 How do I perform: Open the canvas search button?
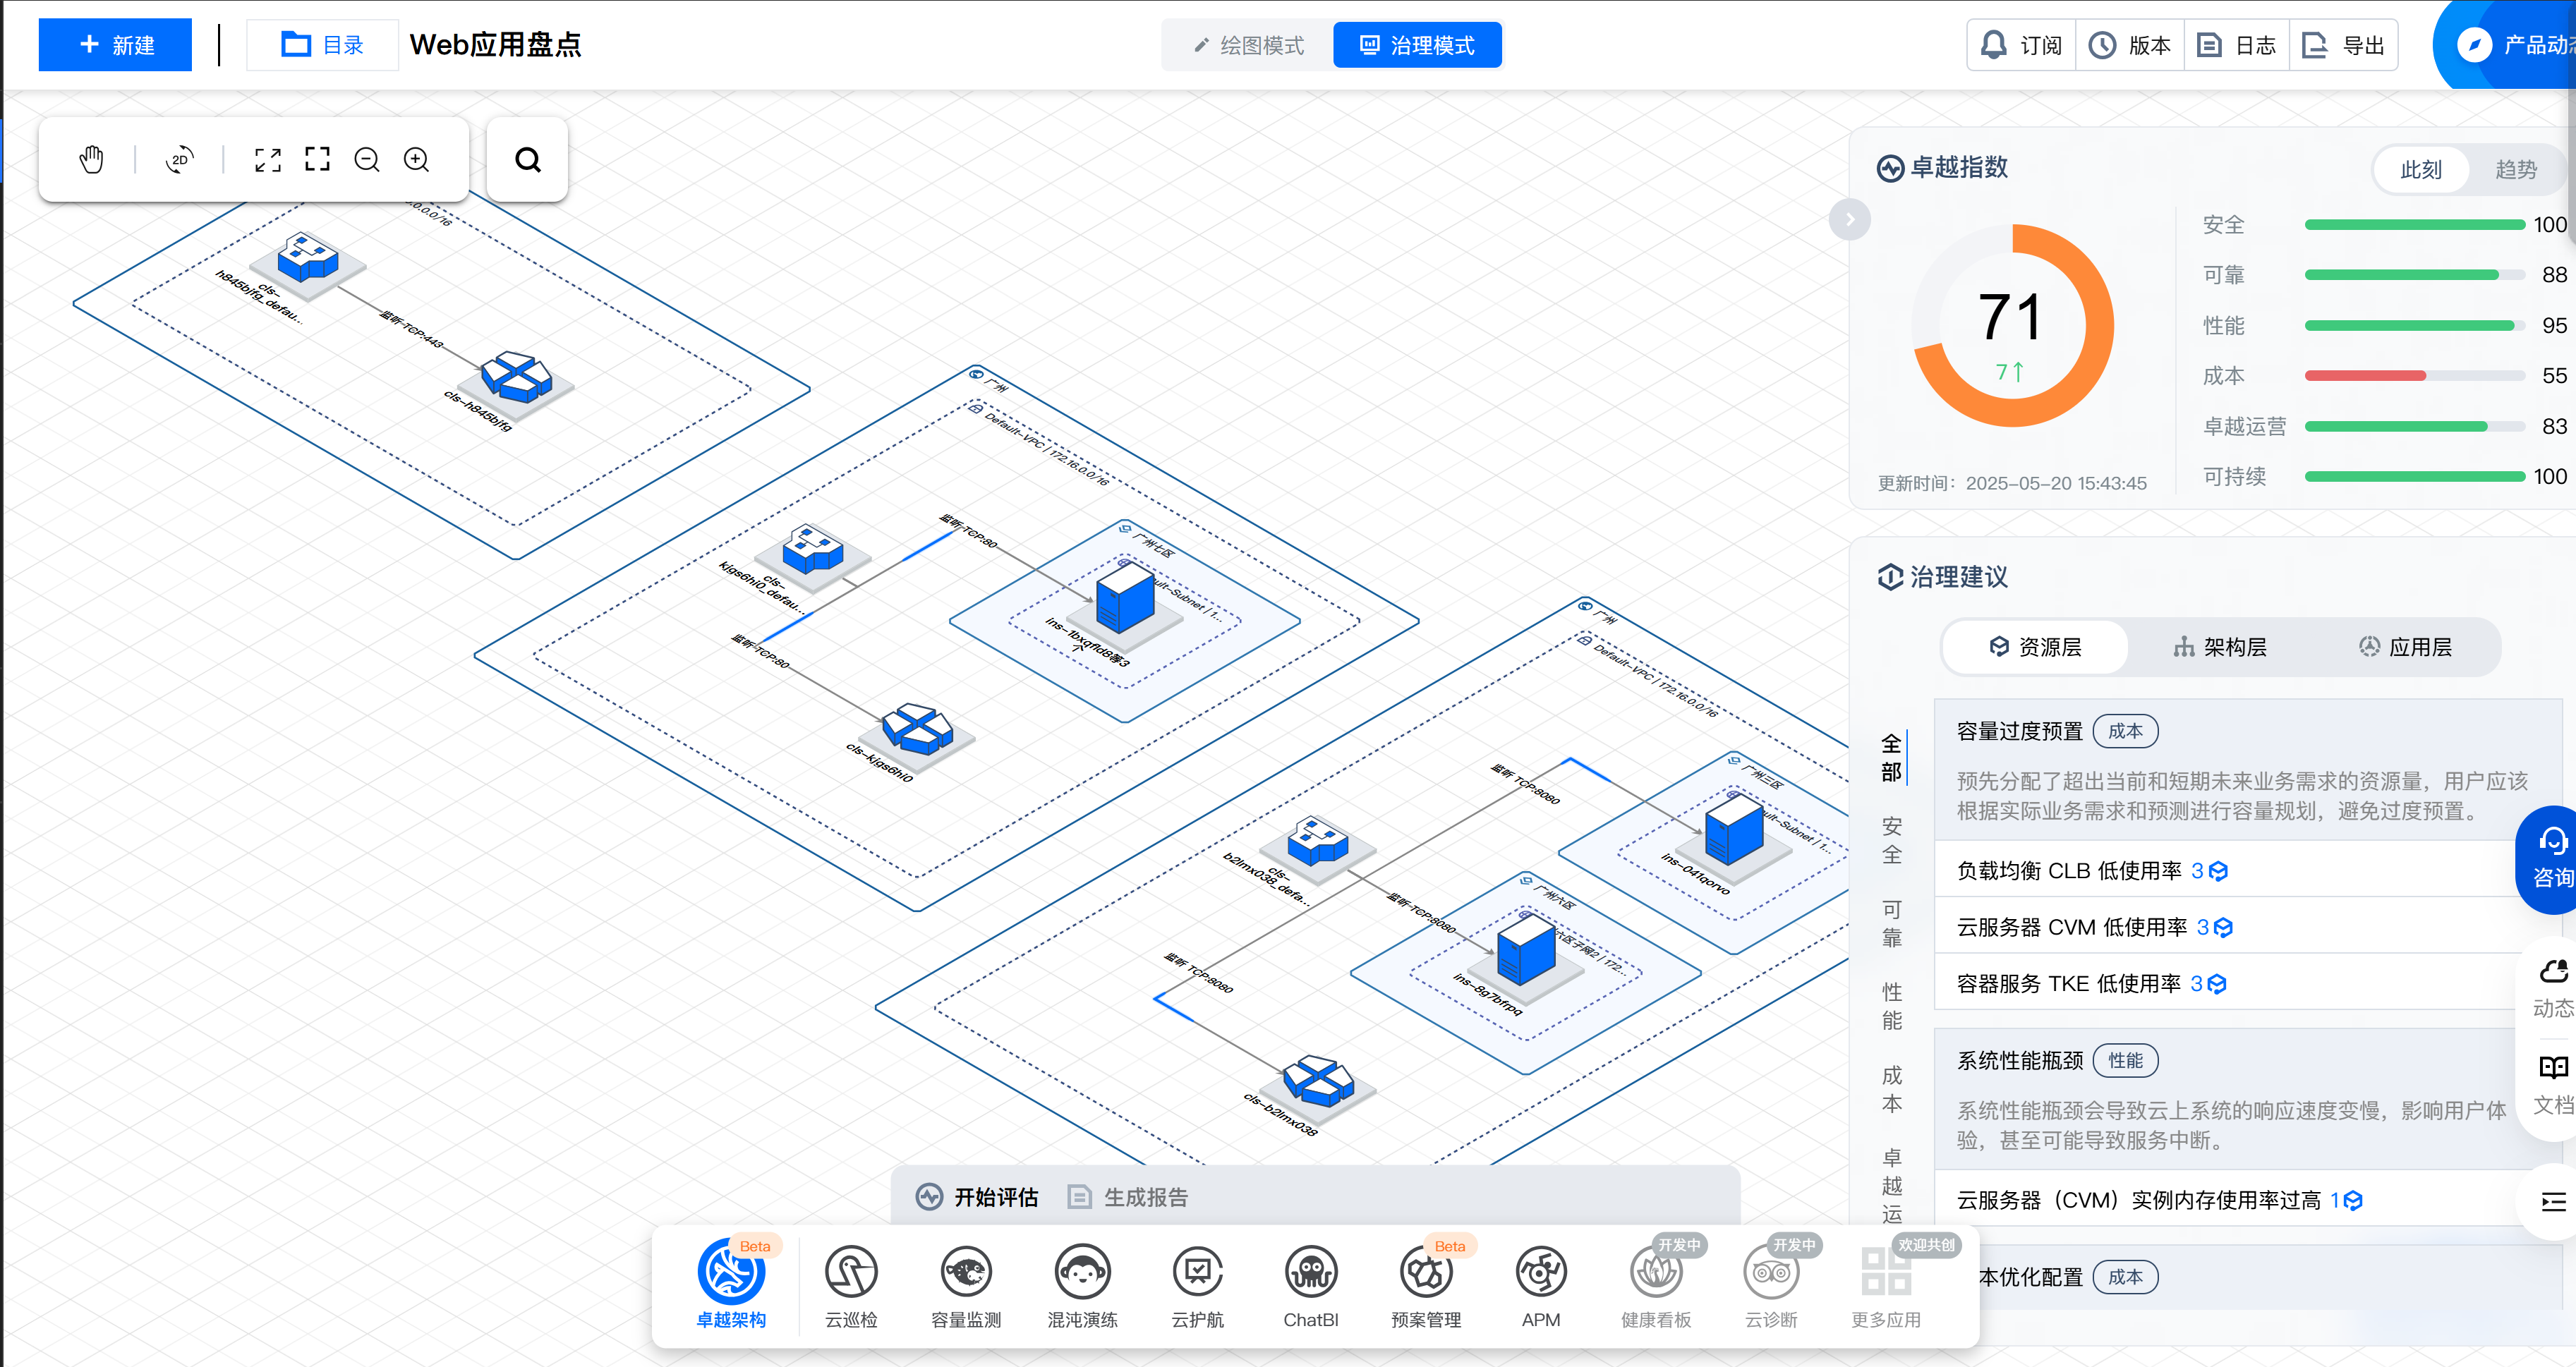527,159
